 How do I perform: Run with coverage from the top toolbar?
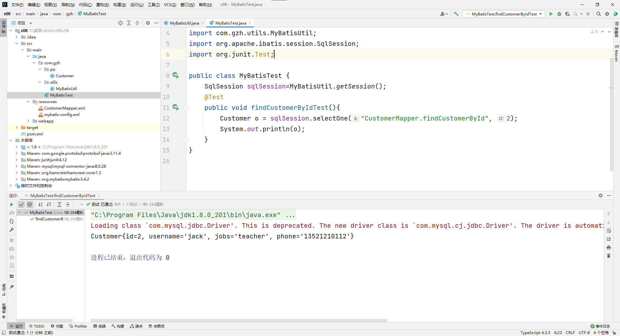[x=567, y=14]
